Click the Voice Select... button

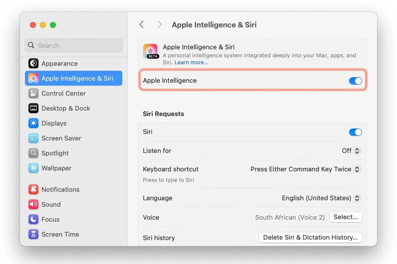coord(346,217)
